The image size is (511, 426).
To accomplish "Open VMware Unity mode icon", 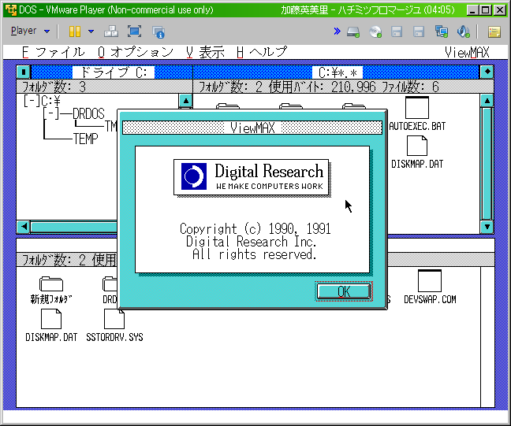I will (x=159, y=31).
